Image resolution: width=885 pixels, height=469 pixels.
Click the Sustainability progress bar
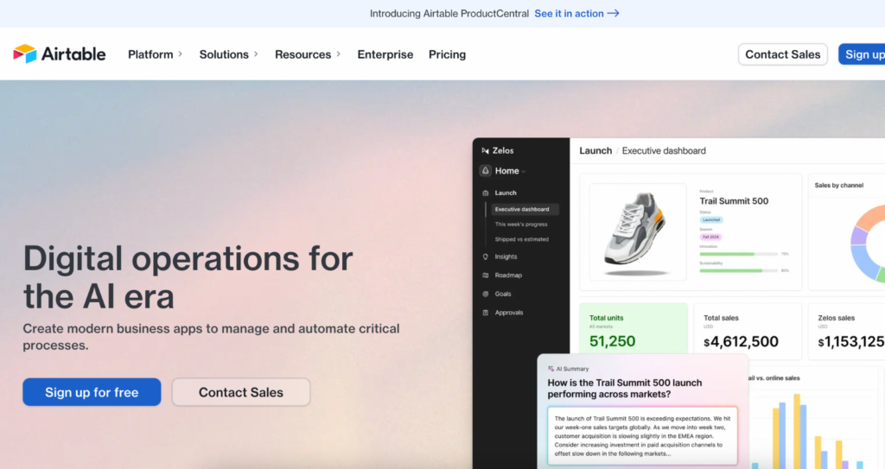coord(739,271)
